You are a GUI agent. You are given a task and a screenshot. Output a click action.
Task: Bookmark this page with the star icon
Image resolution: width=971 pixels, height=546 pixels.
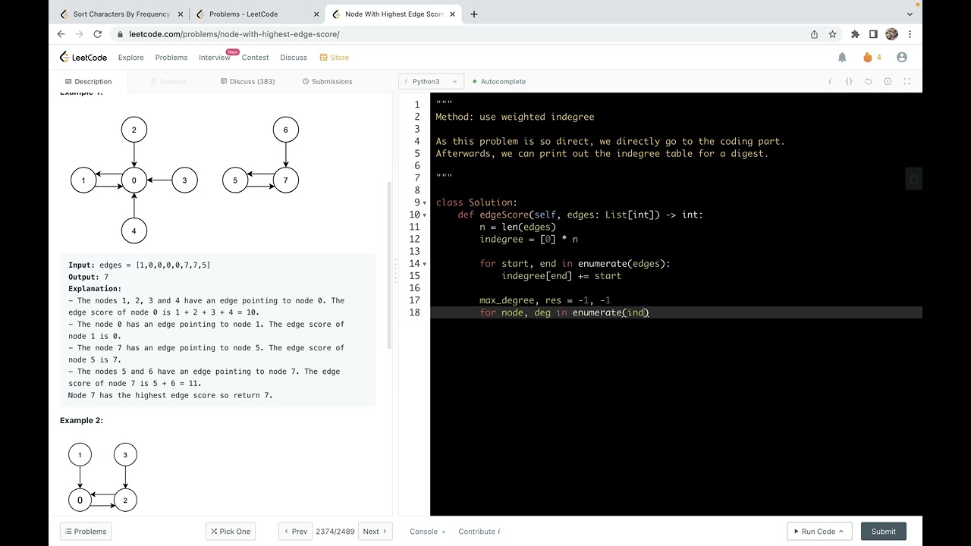tap(832, 34)
